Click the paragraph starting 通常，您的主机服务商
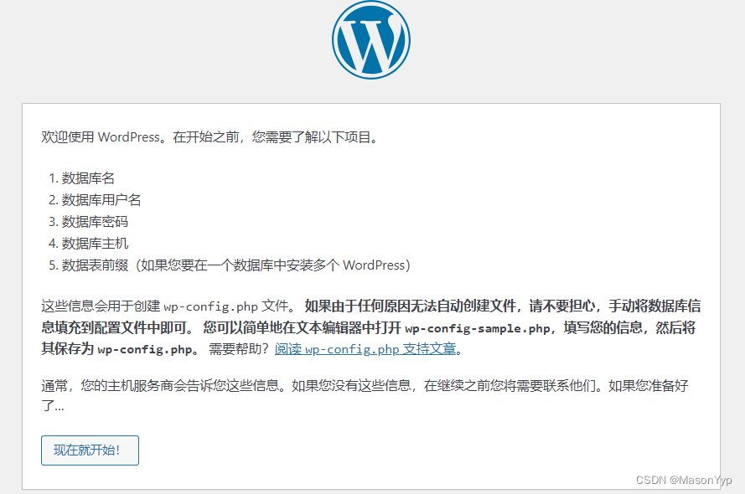 pyautogui.click(x=365, y=395)
